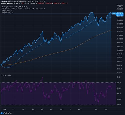125x115 pixels.
Task: Click the 12800.00 price axis label
Action: pos(120,24)
